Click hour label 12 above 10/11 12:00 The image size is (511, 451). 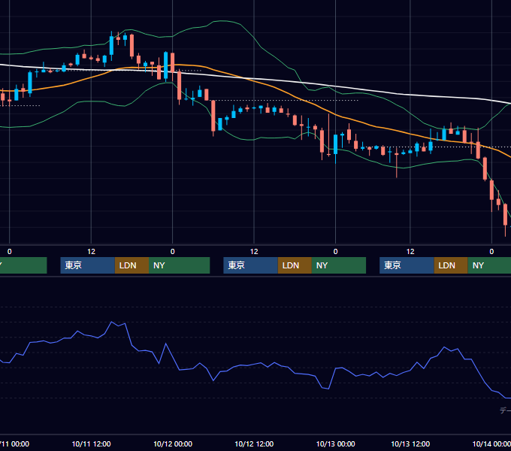(x=91, y=252)
